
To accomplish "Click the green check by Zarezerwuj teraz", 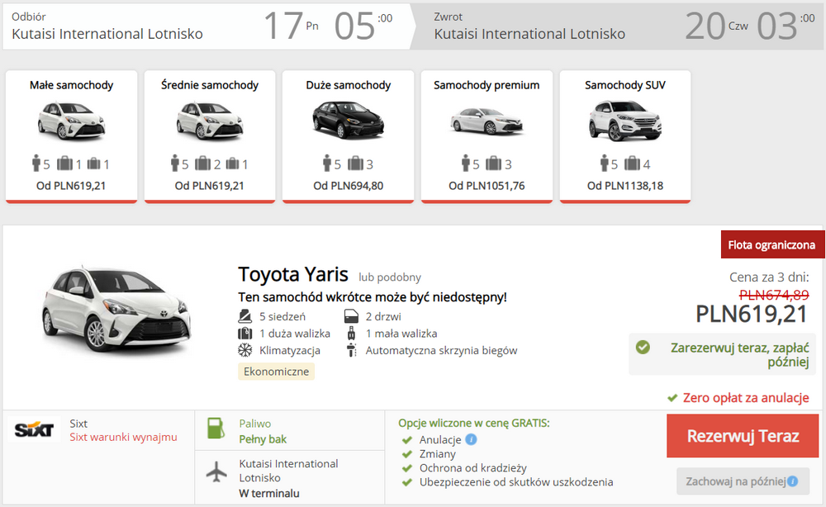I will point(643,348).
